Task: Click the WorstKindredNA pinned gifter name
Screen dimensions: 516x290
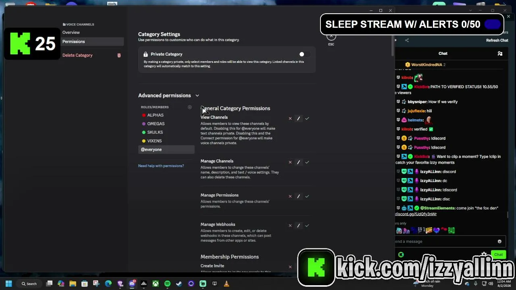Action: click(x=427, y=65)
